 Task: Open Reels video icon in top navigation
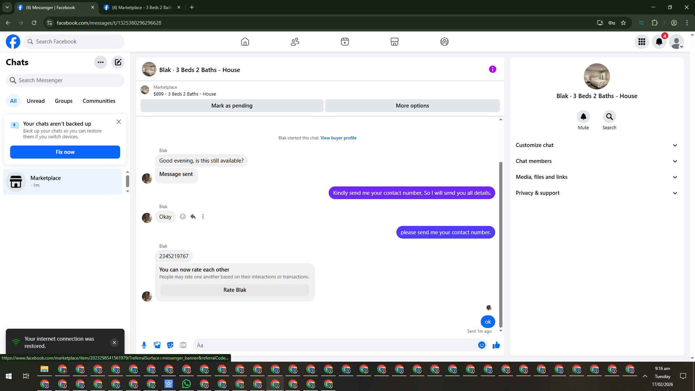[345, 42]
